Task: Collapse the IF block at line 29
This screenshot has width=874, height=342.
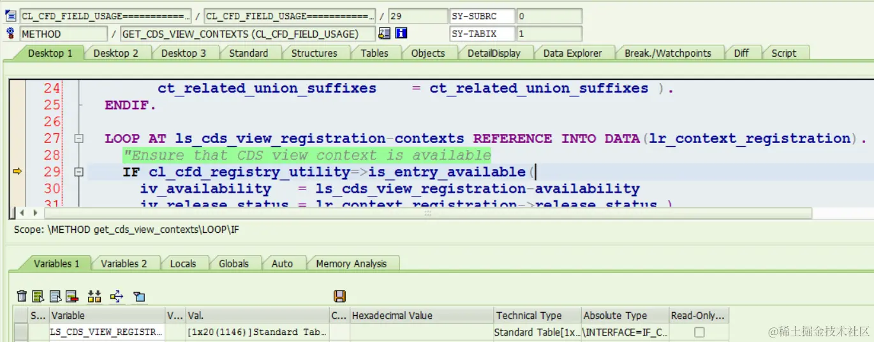Action: pyautogui.click(x=79, y=172)
